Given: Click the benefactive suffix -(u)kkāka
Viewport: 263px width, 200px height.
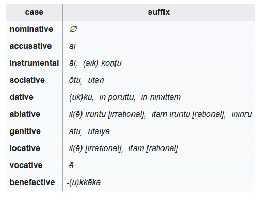Looking at the screenshot, I should 84,182.
